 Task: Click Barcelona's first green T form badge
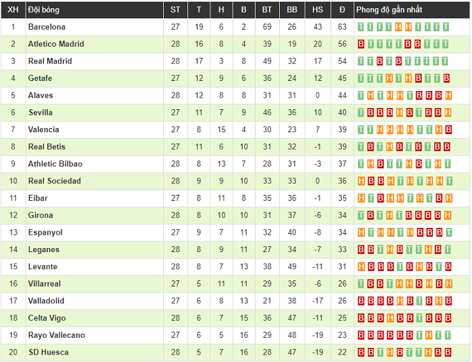[361, 27]
